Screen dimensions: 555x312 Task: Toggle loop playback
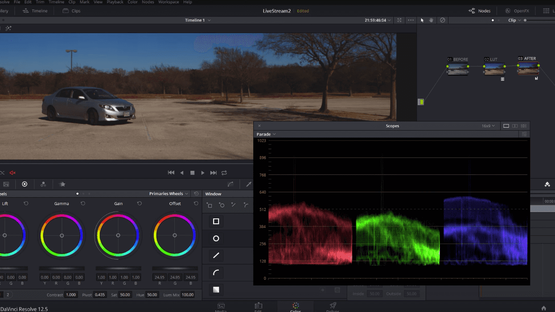(224, 173)
